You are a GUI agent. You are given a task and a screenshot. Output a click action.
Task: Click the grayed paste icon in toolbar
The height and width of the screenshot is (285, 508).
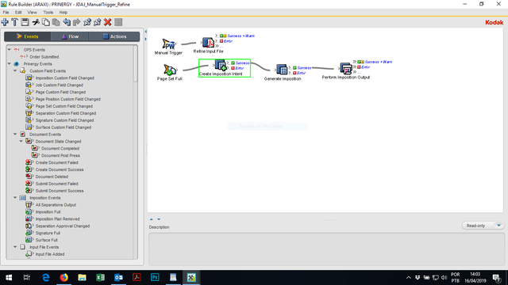(56, 22)
